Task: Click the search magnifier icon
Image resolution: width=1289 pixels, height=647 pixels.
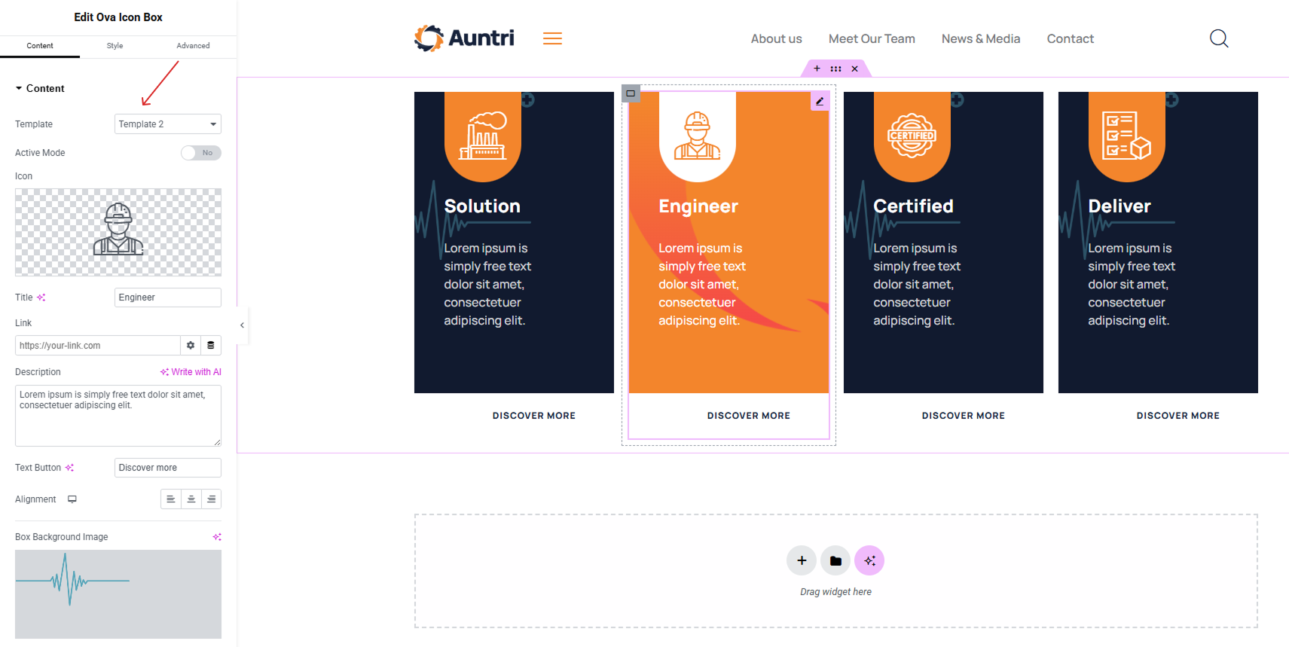Action: click(x=1219, y=38)
